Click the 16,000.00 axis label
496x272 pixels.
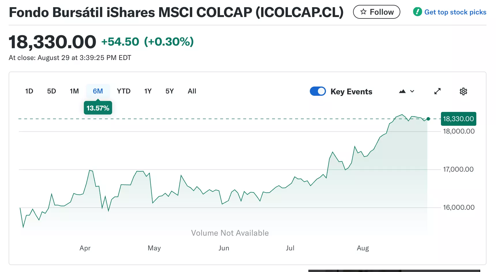pyautogui.click(x=459, y=207)
